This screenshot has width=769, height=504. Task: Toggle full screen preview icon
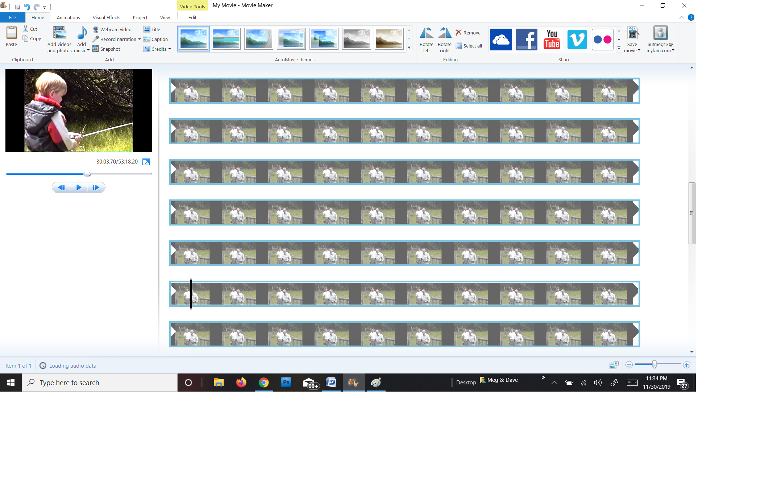pos(146,162)
